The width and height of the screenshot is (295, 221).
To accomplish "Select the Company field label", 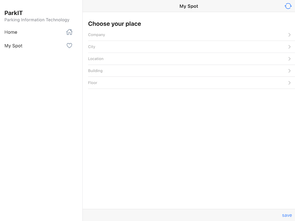I will click(96, 35).
